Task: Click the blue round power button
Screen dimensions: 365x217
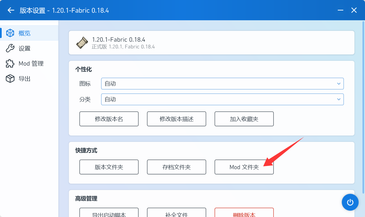Action: tap(350, 202)
